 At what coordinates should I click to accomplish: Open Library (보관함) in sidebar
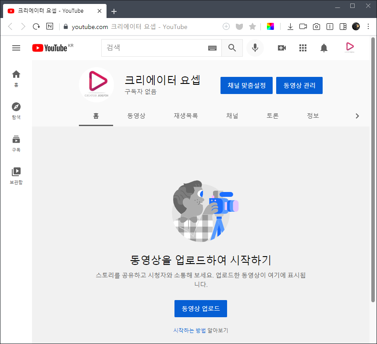16,176
